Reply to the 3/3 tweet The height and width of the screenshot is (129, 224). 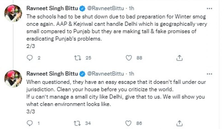coord(30,123)
